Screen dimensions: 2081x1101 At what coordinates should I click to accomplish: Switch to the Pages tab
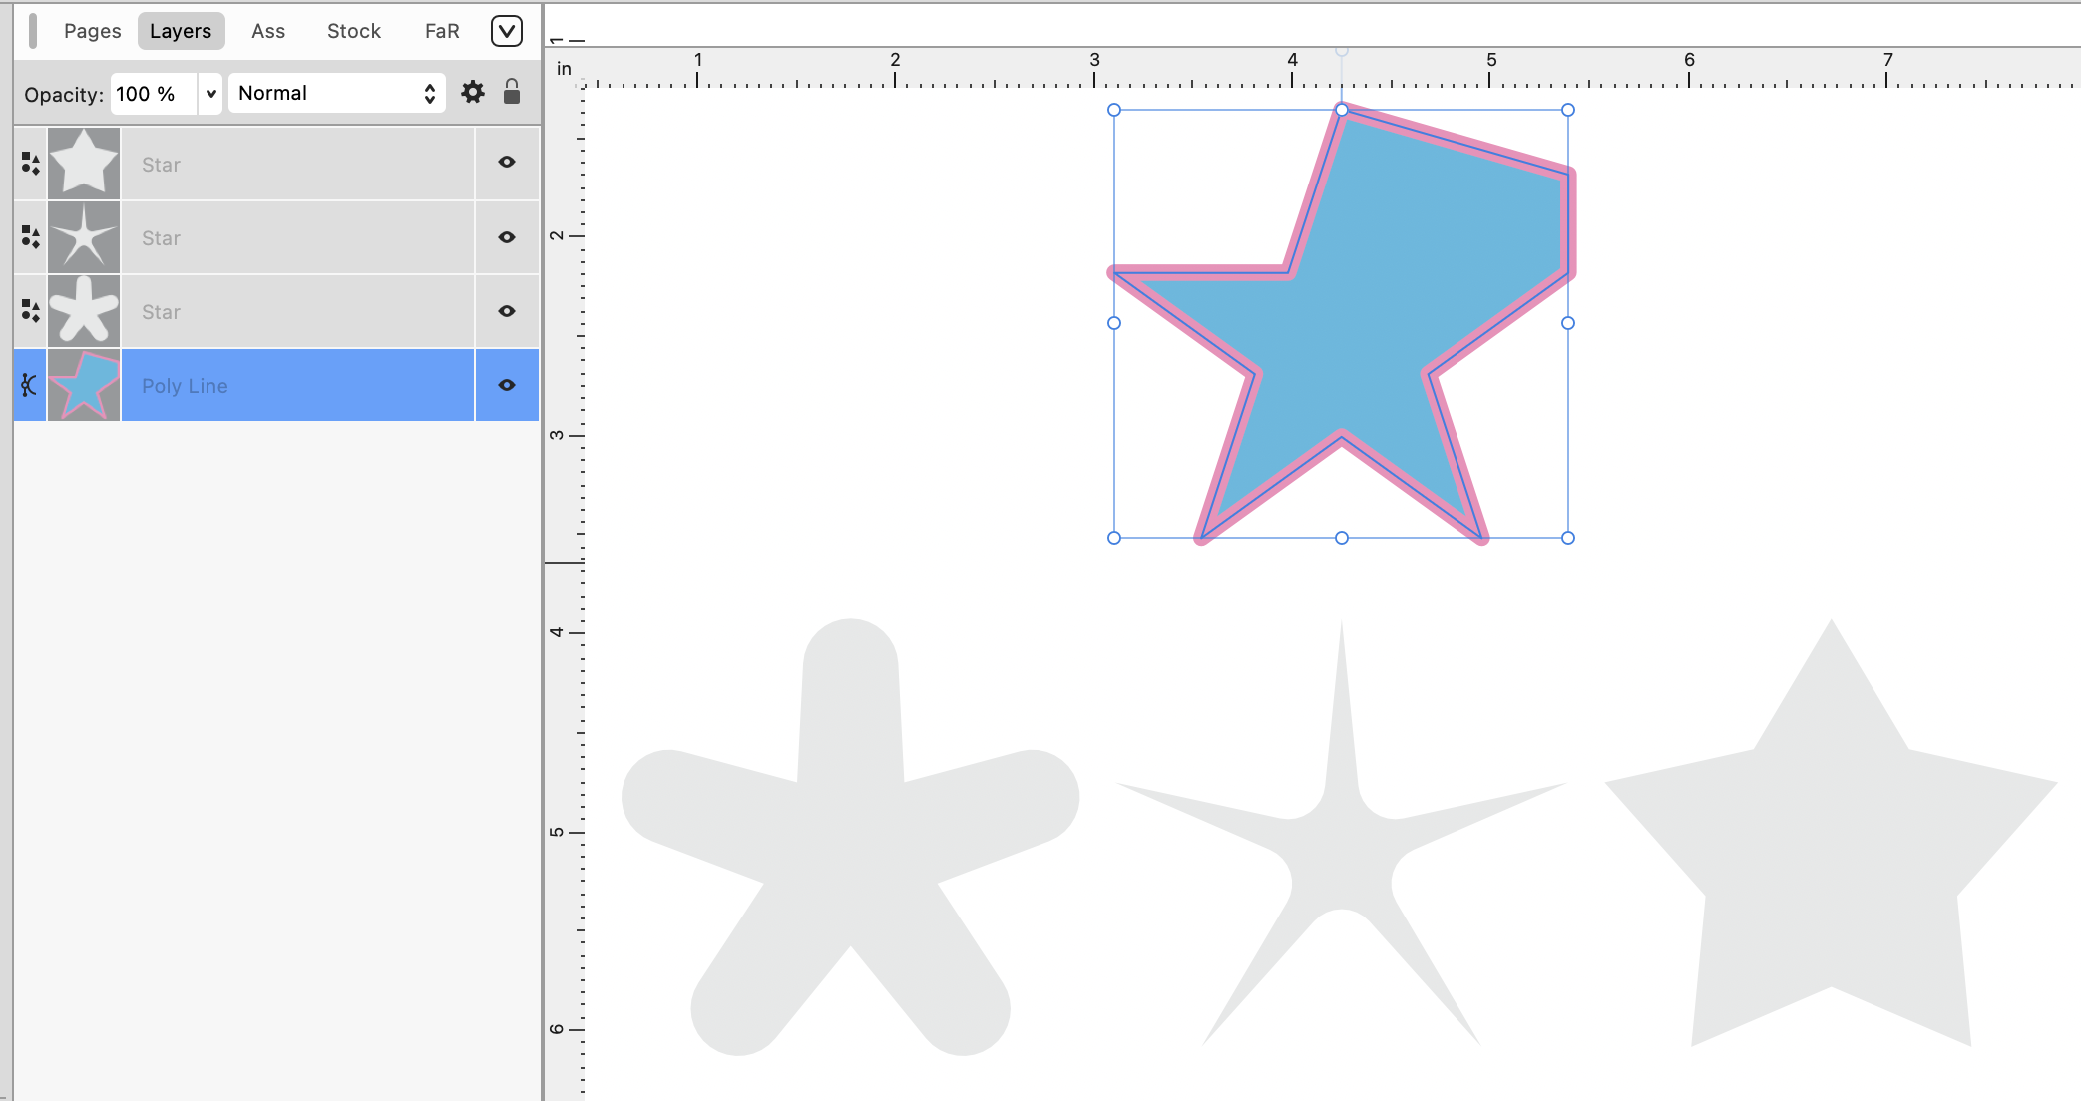[92, 31]
